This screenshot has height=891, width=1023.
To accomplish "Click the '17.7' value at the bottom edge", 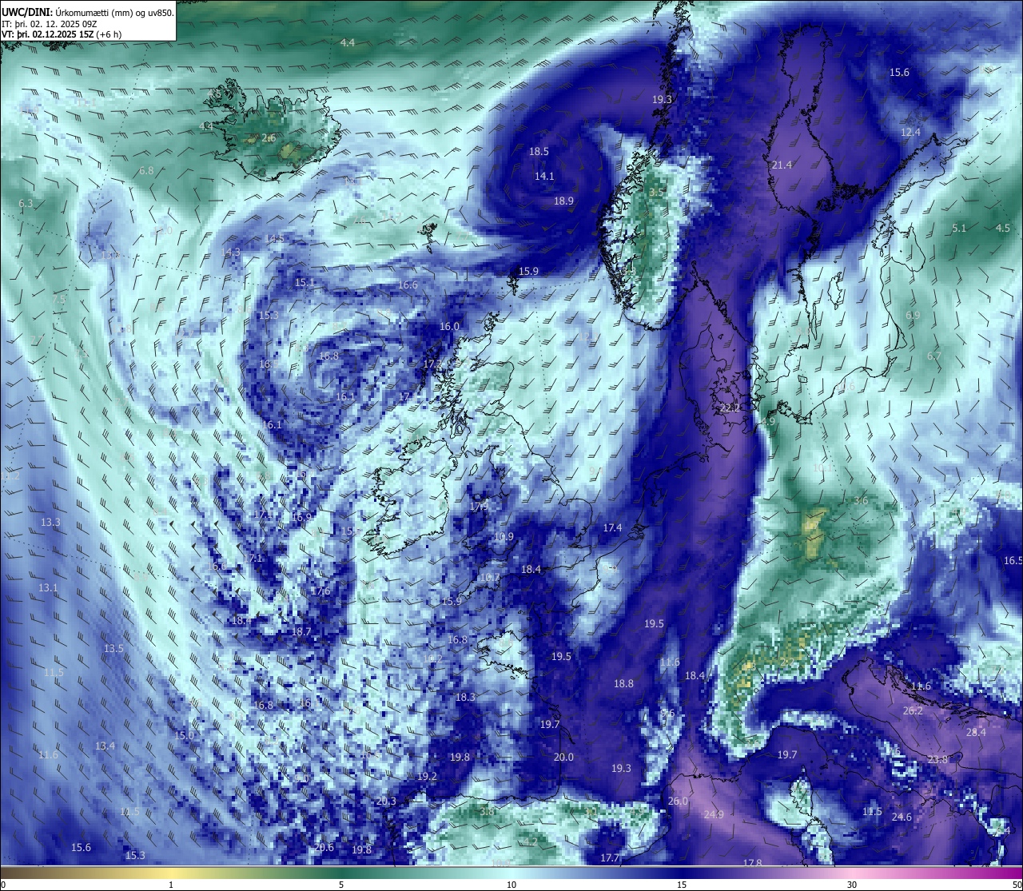I will [610, 857].
